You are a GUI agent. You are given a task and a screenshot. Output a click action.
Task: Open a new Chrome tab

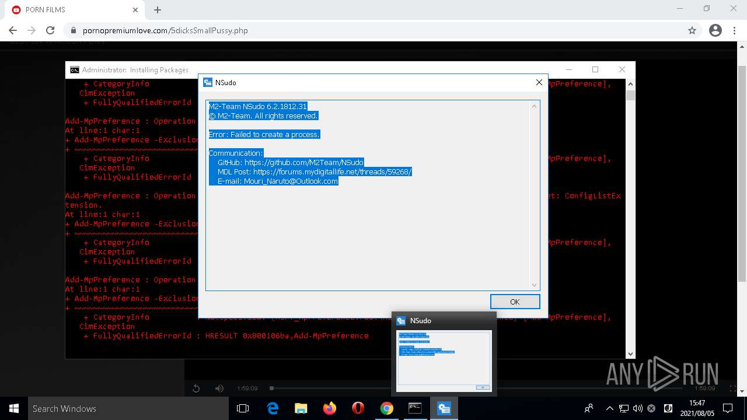tap(158, 10)
